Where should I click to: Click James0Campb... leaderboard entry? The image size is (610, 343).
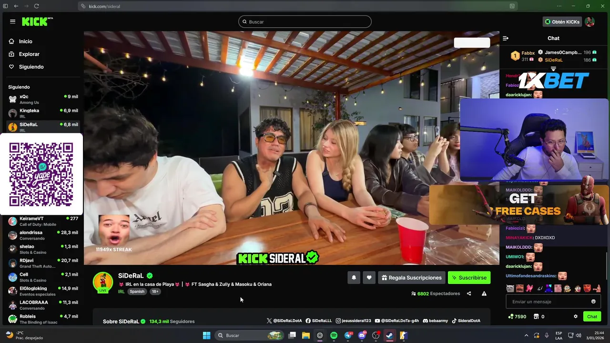click(567, 52)
